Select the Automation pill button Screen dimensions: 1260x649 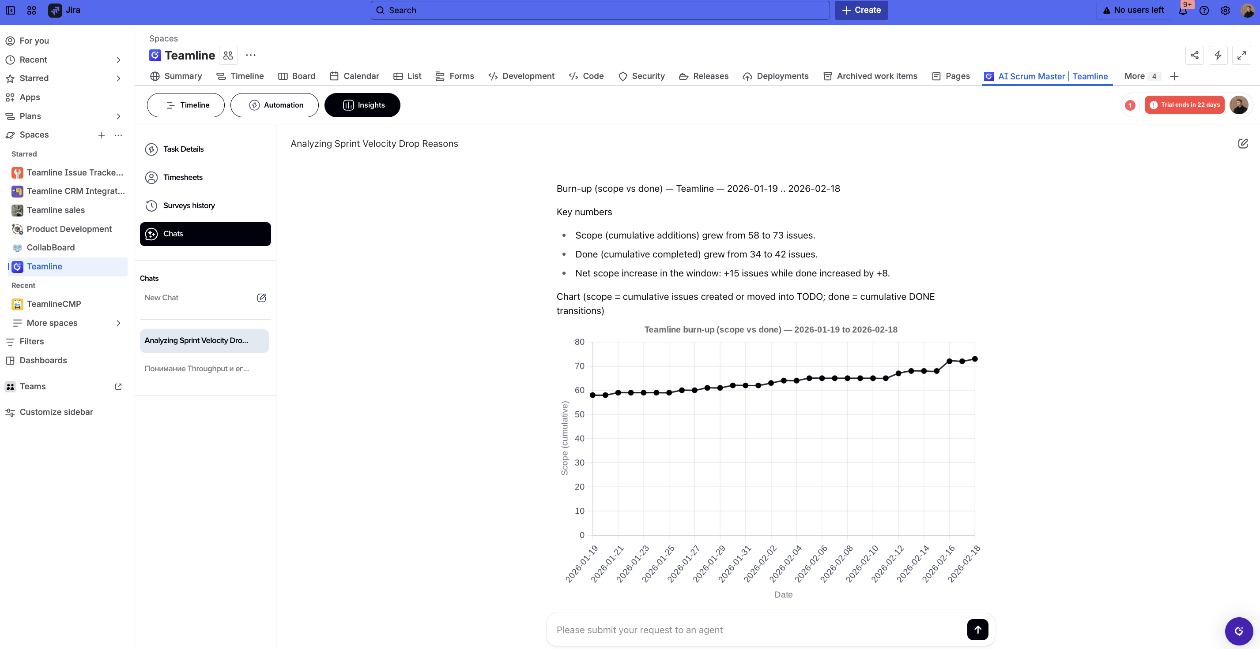pyautogui.click(x=275, y=105)
